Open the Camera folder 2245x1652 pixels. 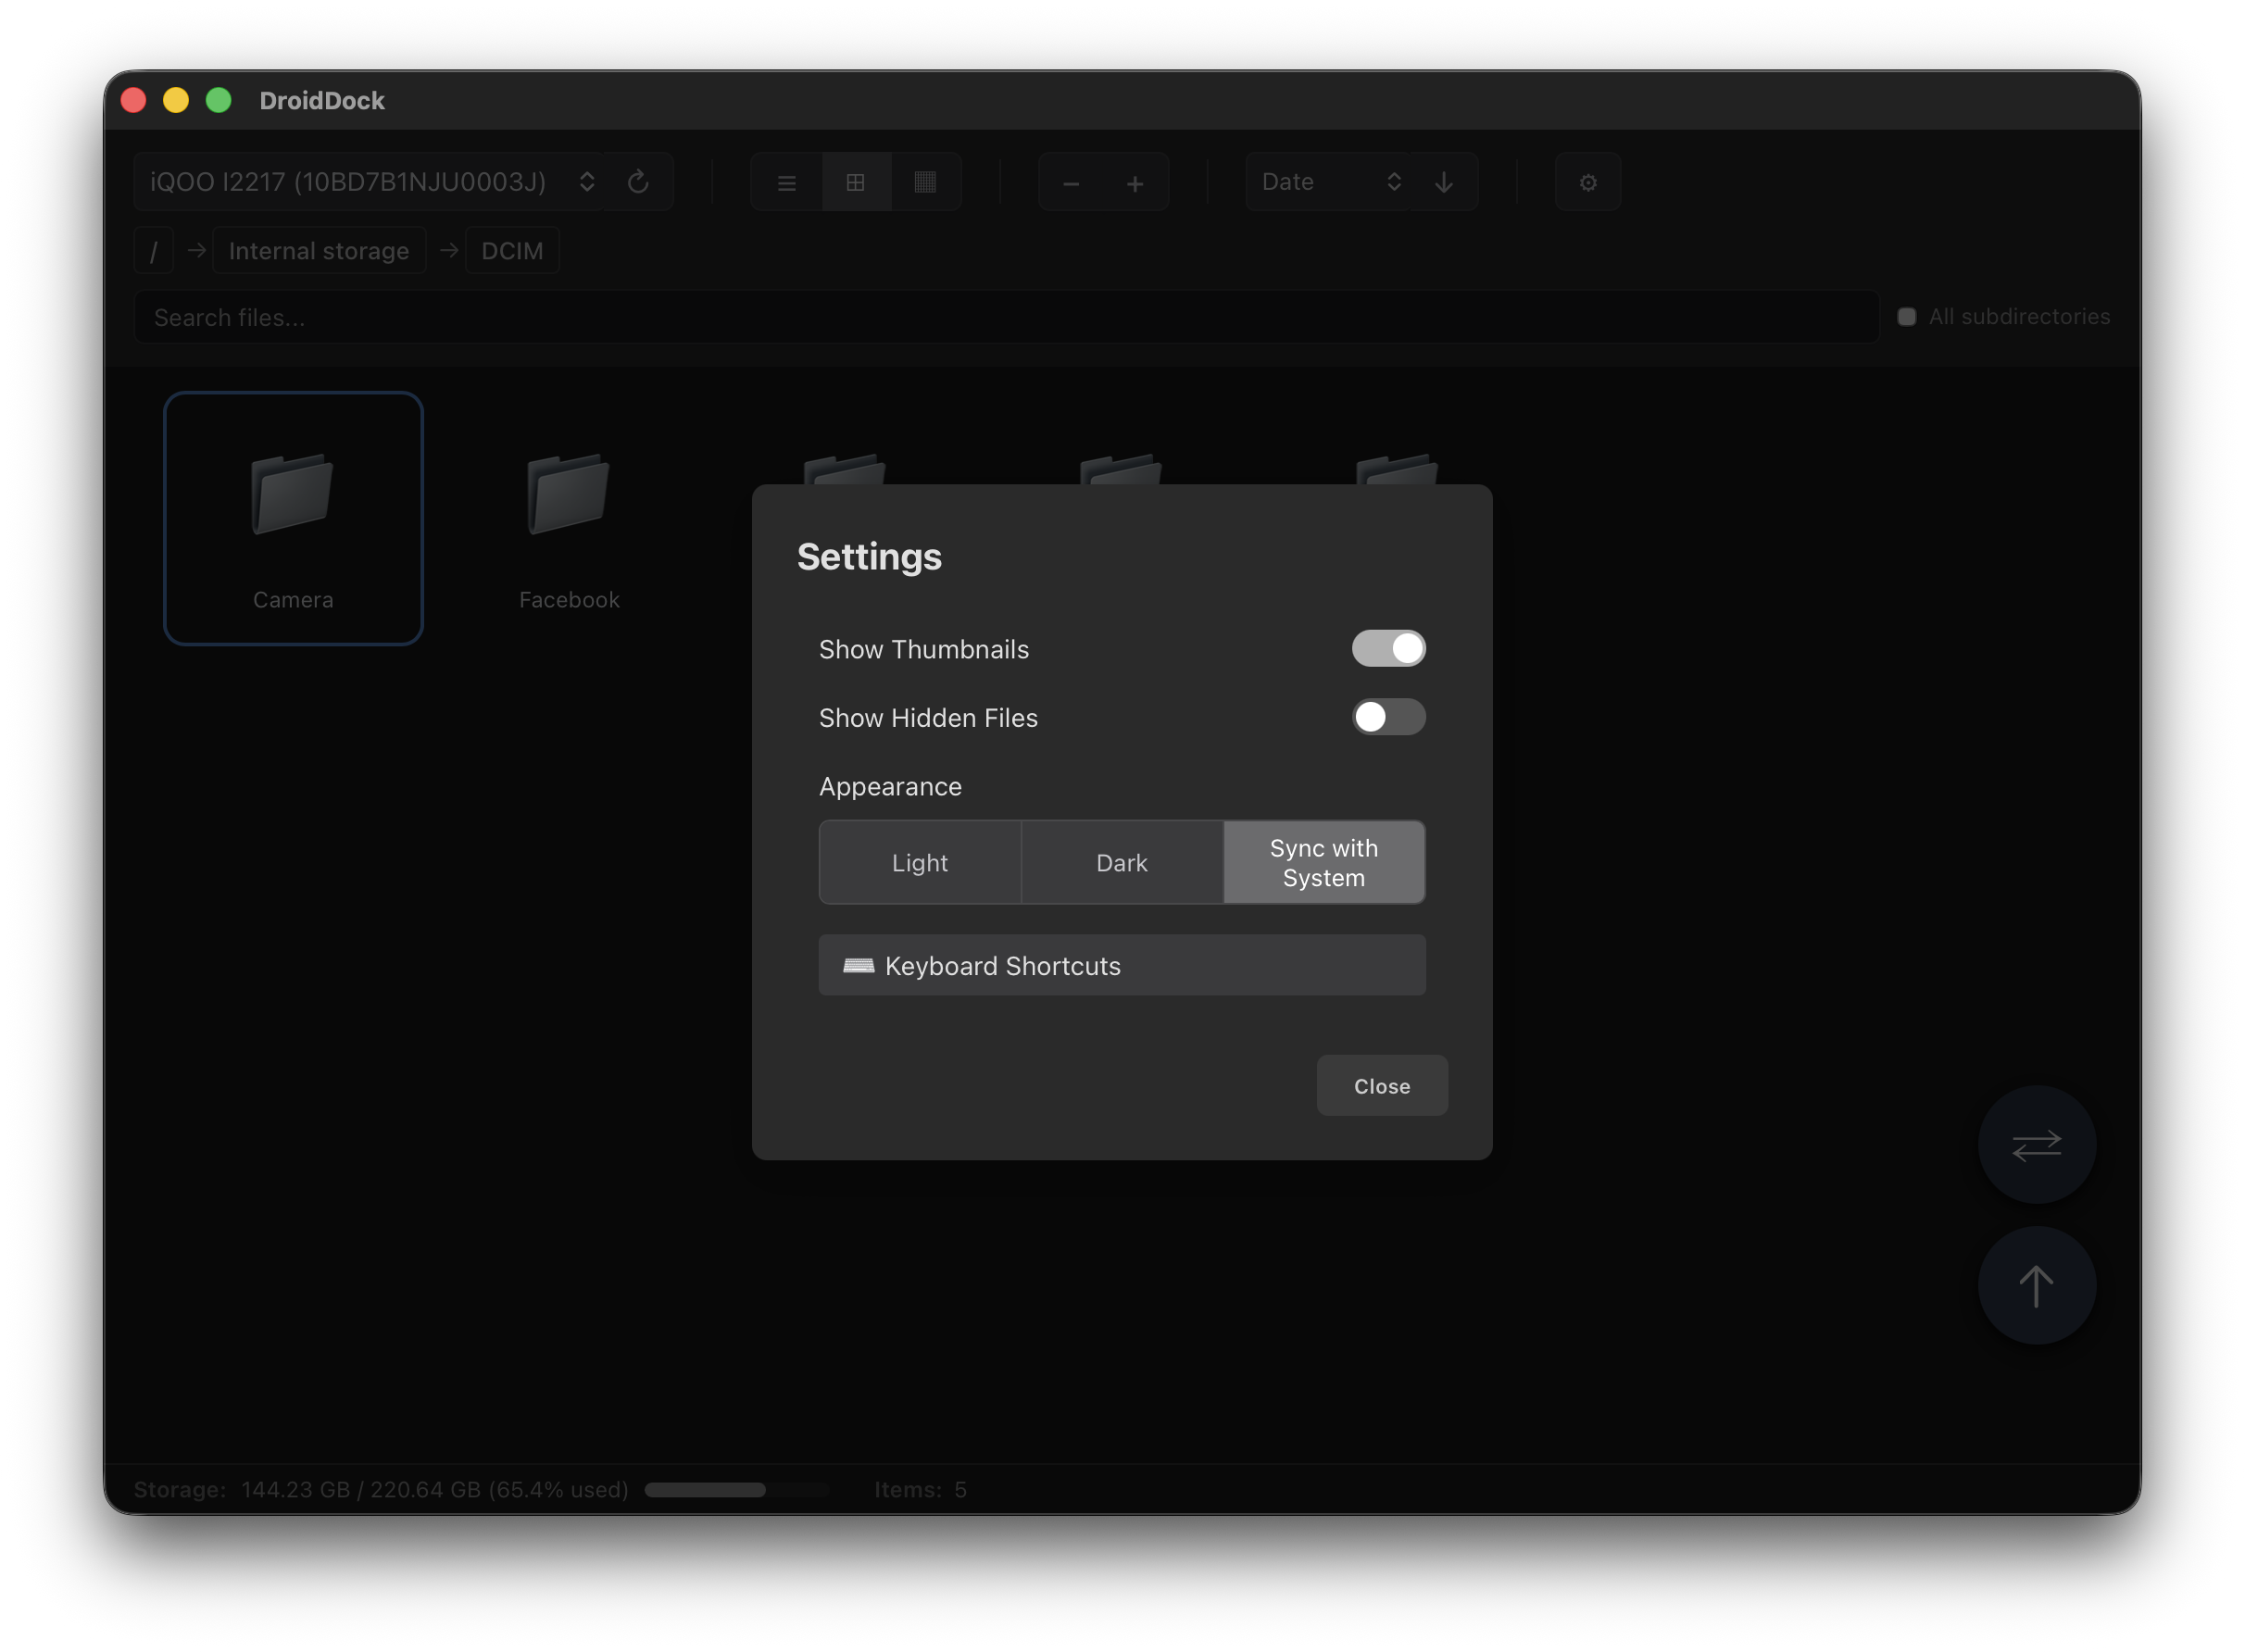coord(293,518)
